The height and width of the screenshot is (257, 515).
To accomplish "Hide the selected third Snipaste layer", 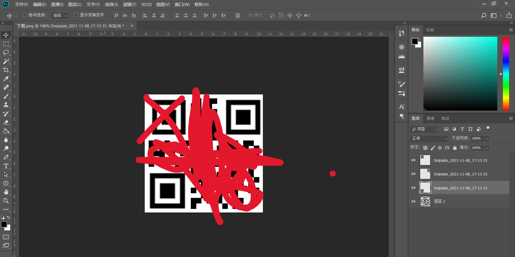I will click(x=414, y=188).
